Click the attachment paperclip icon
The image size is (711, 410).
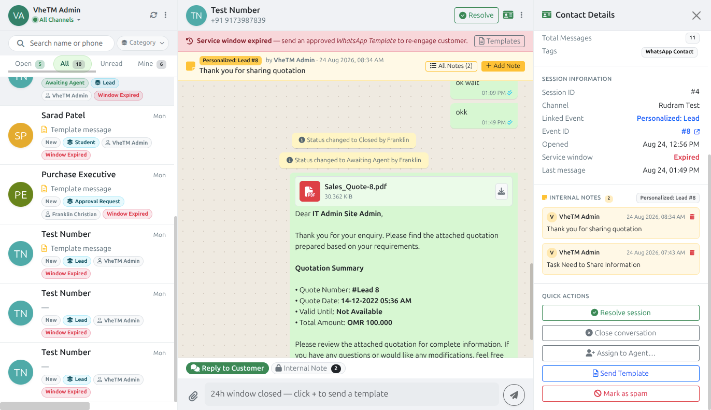point(193,397)
